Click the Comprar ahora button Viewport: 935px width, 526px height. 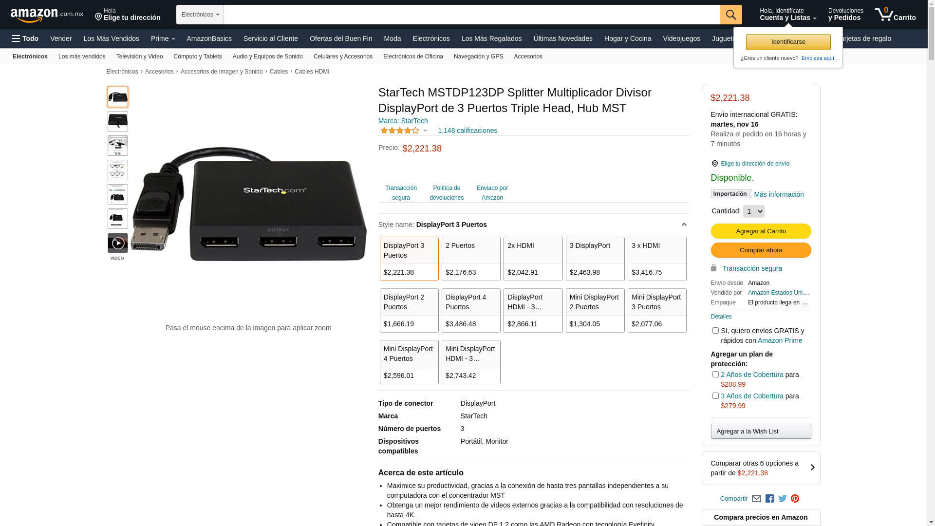(761, 250)
